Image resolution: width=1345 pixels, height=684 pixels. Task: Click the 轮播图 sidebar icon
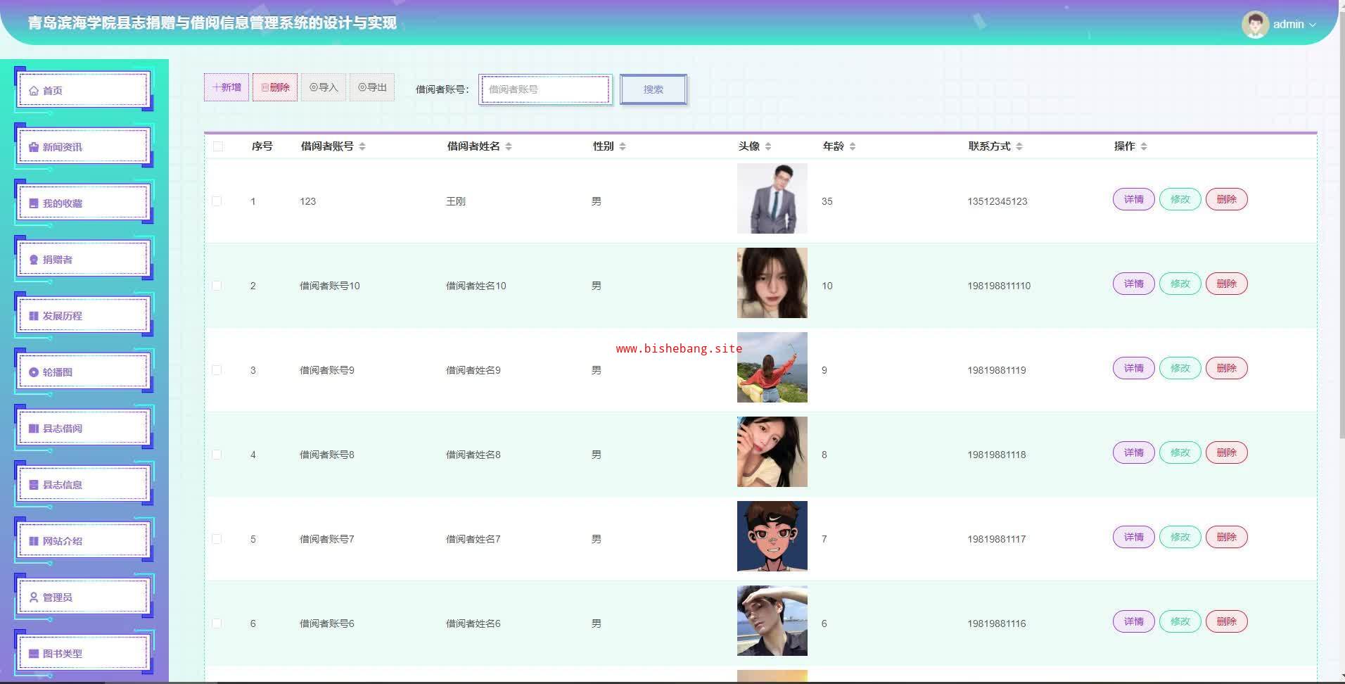point(33,372)
